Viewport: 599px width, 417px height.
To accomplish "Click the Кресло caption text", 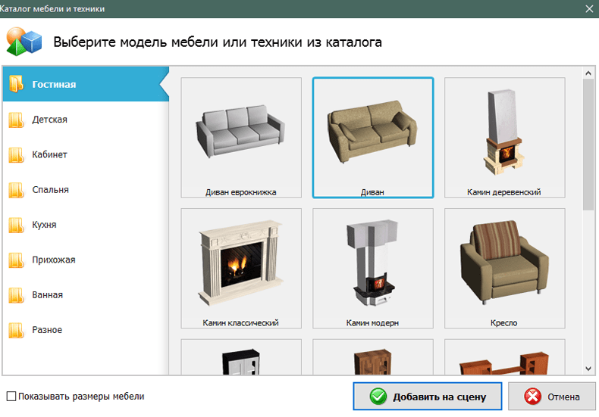I will (x=504, y=323).
